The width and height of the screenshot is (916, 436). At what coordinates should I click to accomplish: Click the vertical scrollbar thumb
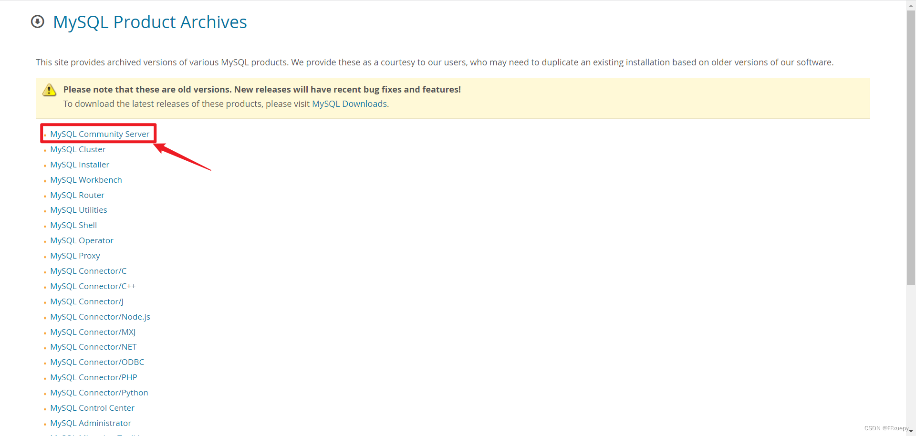point(911,148)
